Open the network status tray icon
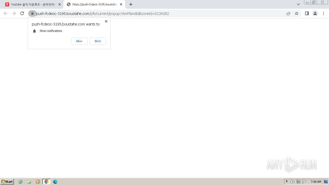This screenshot has width=329, height=185. pyautogui.click(x=298, y=182)
